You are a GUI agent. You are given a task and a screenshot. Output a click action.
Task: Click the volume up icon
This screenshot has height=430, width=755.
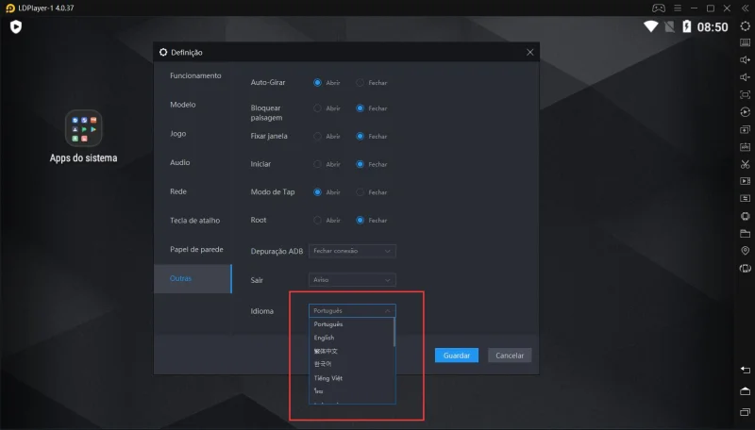(745, 60)
